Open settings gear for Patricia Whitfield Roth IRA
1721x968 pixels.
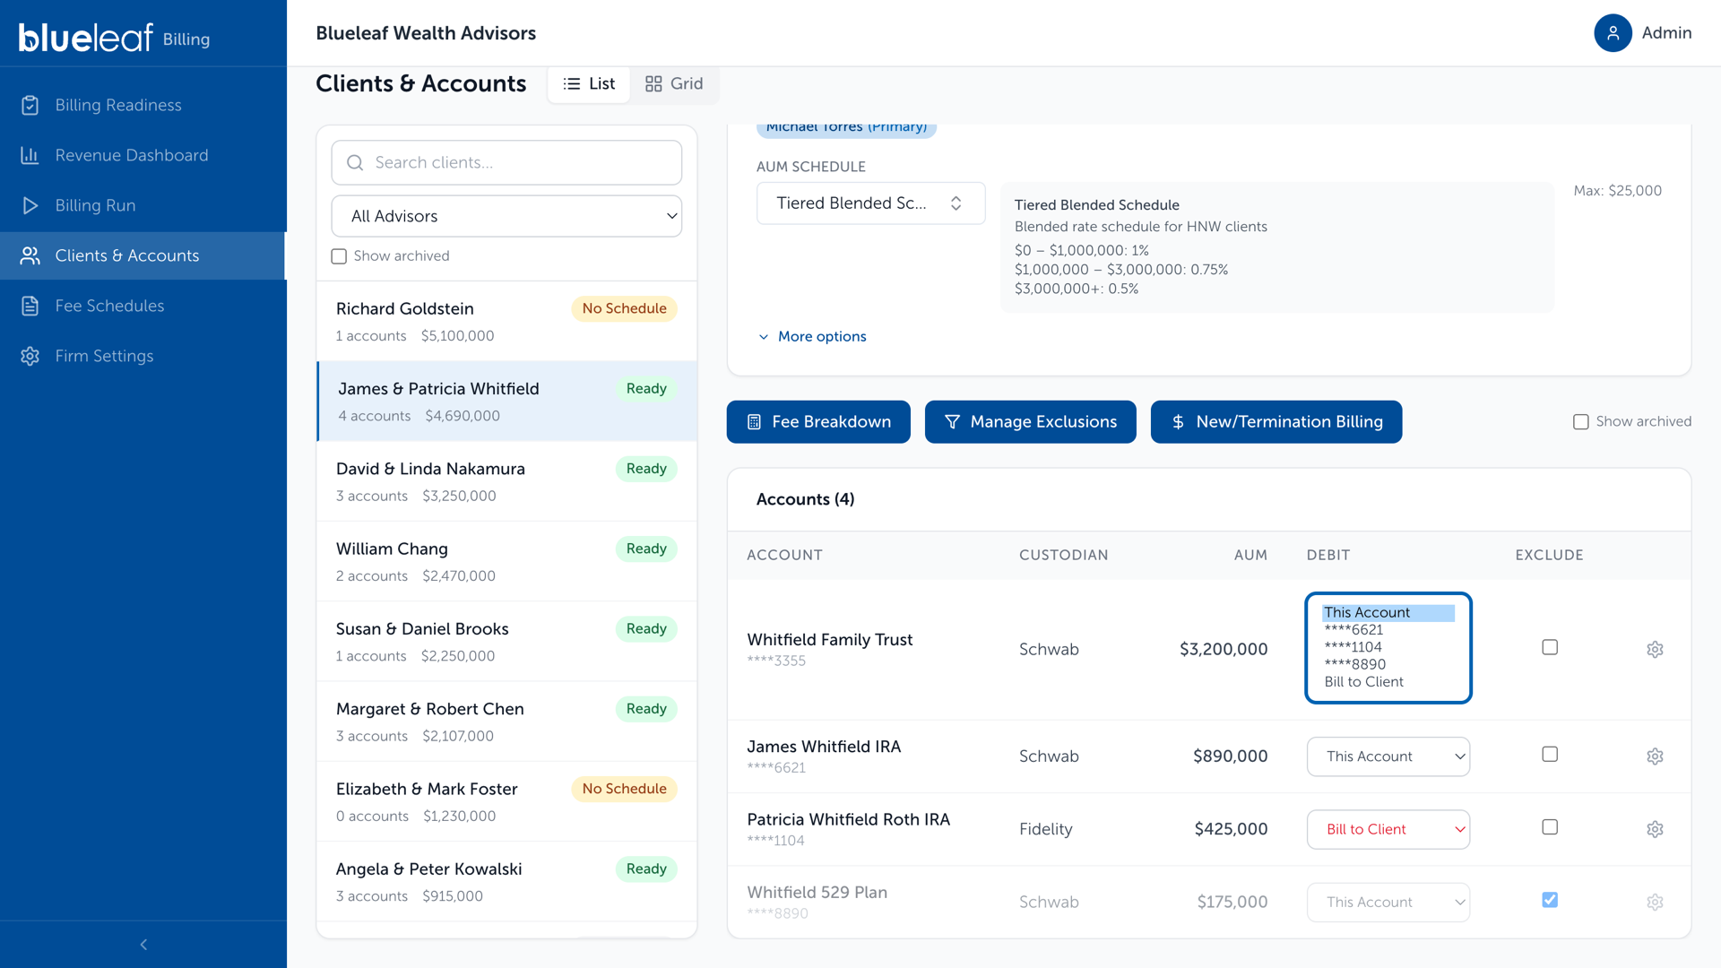pyautogui.click(x=1655, y=829)
